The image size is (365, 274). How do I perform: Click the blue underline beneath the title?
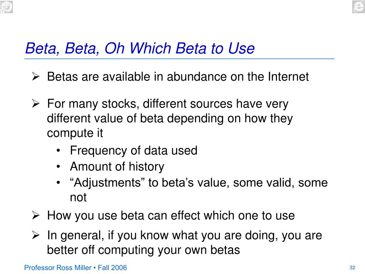click(x=180, y=59)
